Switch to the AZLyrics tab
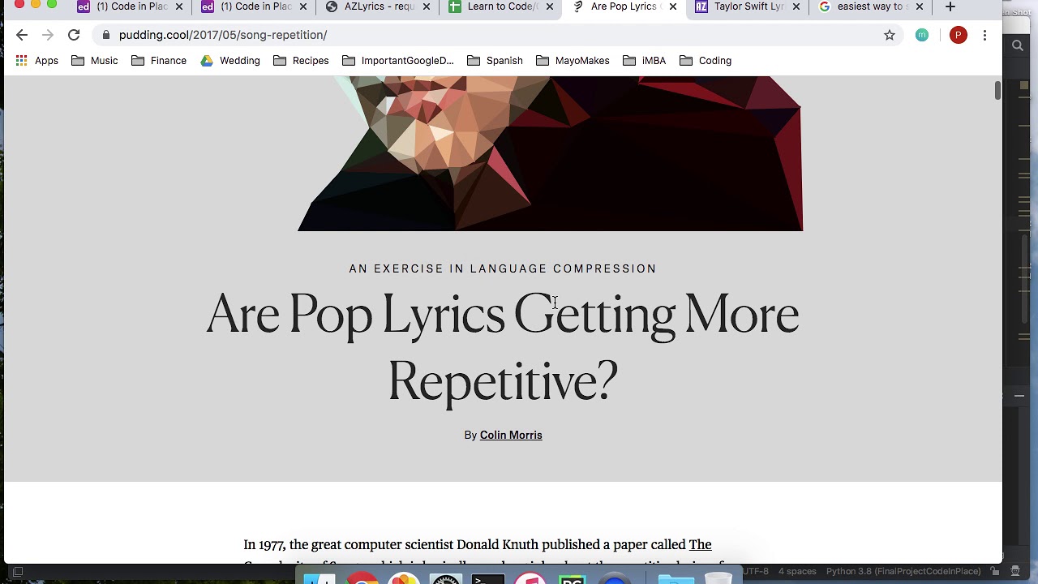Image resolution: width=1038 pixels, height=584 pixels. pos(378,6)
